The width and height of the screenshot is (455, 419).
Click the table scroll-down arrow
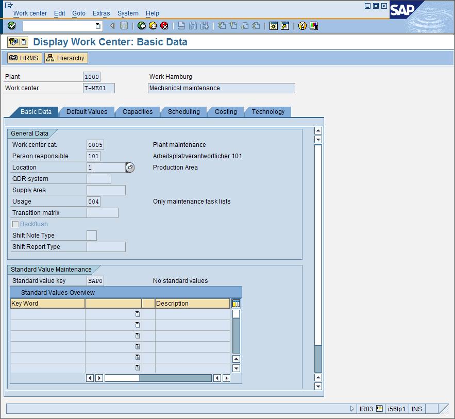click(236, 368)
